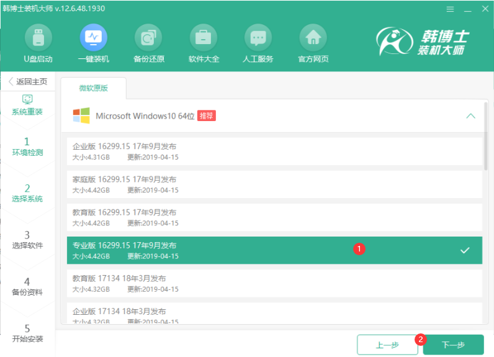Go to step 3 选择软件
Viewport: 494px width, 357px height.
tap(27, 240)
